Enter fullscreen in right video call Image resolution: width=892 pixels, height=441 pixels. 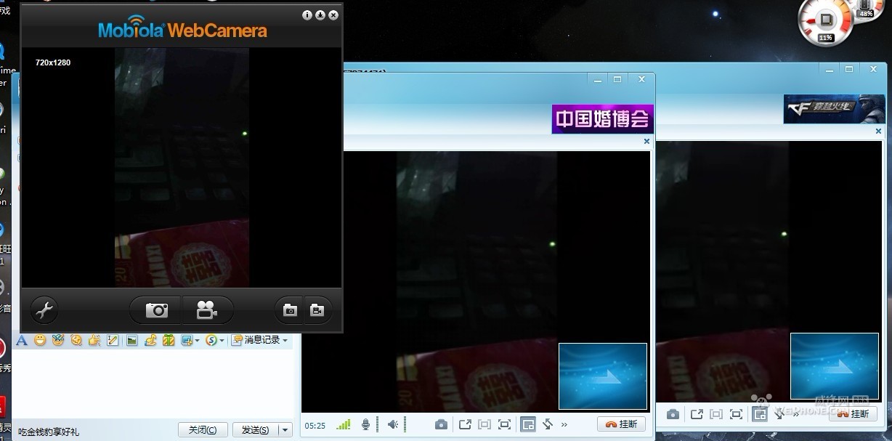tap(736, 414)
